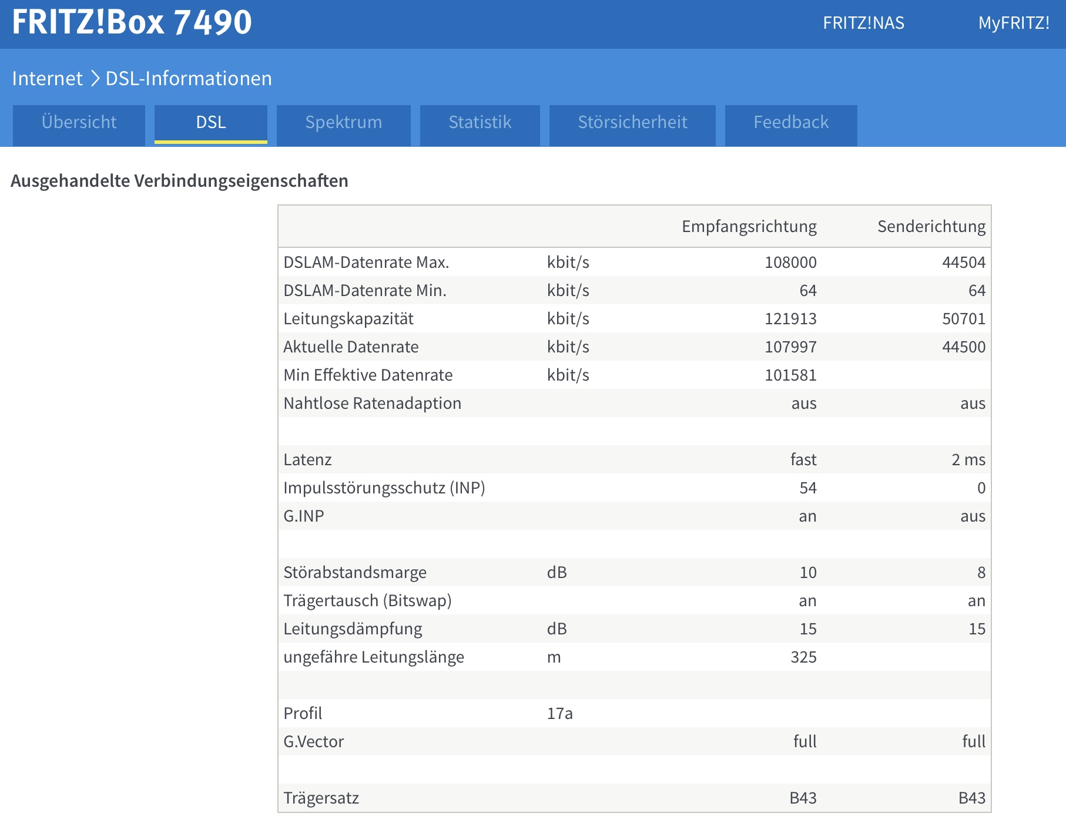Screen dimensions: 1066x830
Task: Click the Latenz value fast
Action: click(803, 459)
